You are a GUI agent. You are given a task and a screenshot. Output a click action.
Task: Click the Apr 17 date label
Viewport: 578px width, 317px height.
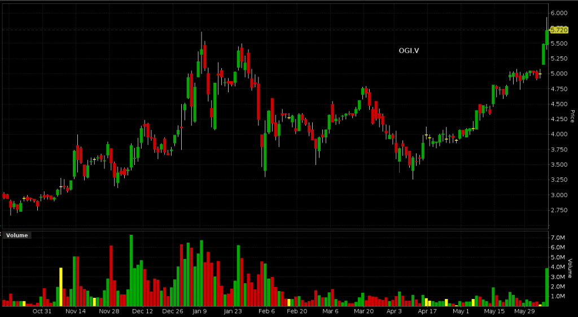[x=428, y=311]
